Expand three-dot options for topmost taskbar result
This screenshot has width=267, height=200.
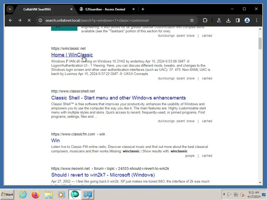(x=198, y=36)
